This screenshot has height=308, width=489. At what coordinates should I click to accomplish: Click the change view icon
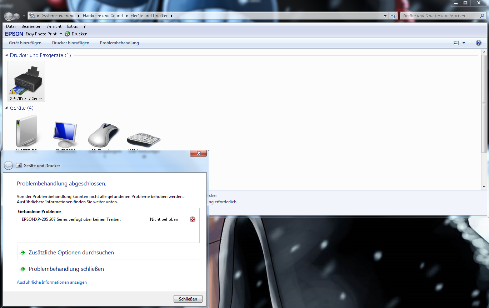(456, 43)
